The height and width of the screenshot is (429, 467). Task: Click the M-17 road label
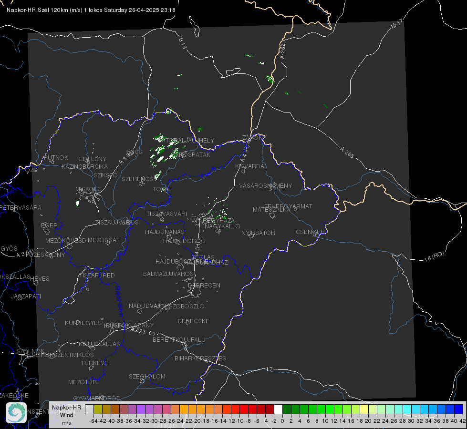point(396,24)
